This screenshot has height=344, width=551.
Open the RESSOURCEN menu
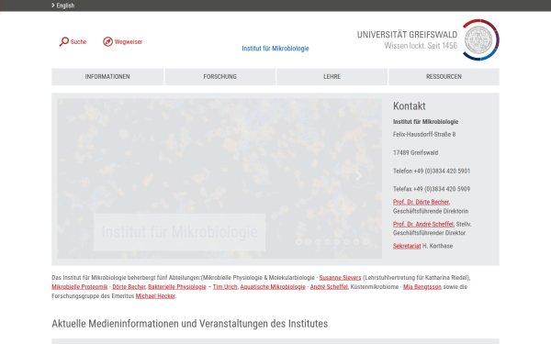(x=444, y=76)
